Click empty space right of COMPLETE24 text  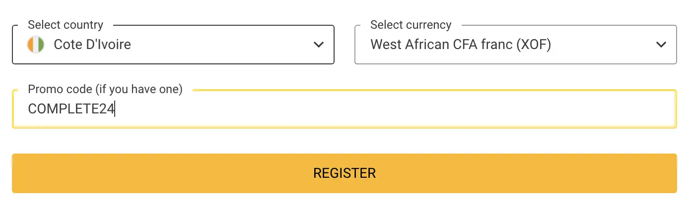tap(347, 109)
